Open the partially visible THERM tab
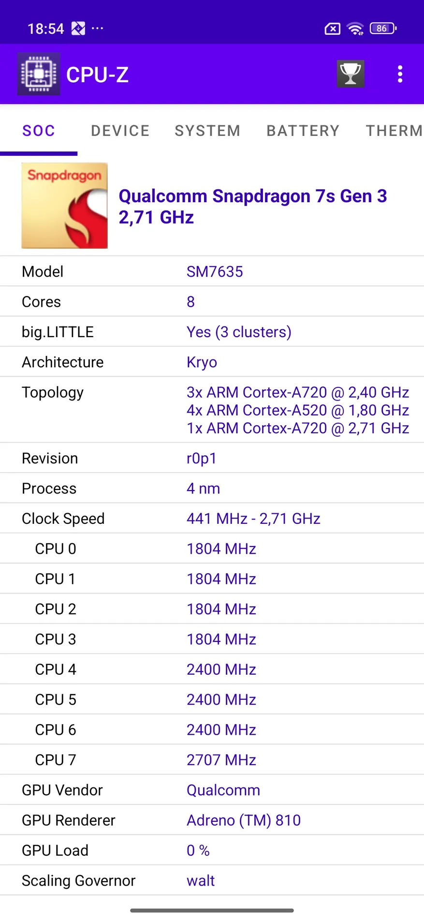 click(394, 131)
